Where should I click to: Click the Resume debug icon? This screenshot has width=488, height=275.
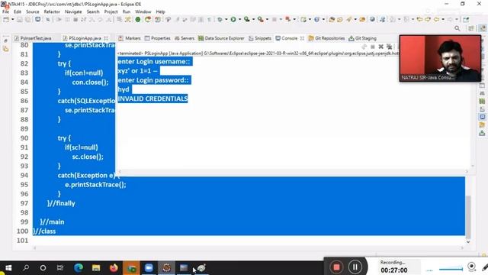(x=59, y=19)
